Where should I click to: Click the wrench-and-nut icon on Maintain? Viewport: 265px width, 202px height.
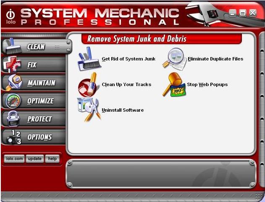[13, 82]
